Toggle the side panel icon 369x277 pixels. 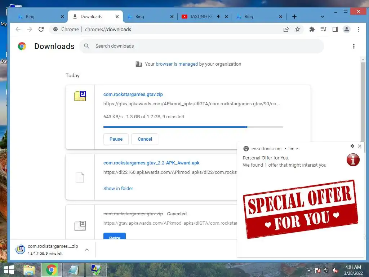pos(335,29)
